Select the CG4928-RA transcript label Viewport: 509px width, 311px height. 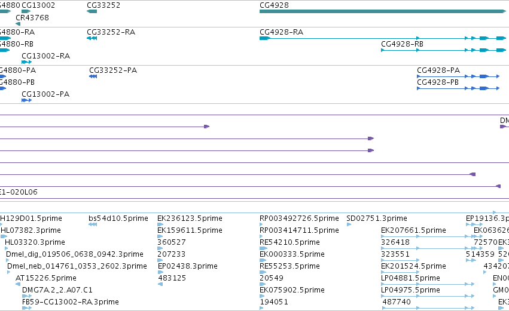click(282, 32)
